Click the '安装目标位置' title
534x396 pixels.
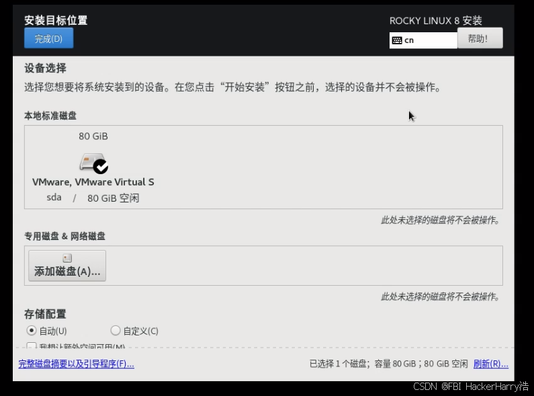click(x=56, y=20)
